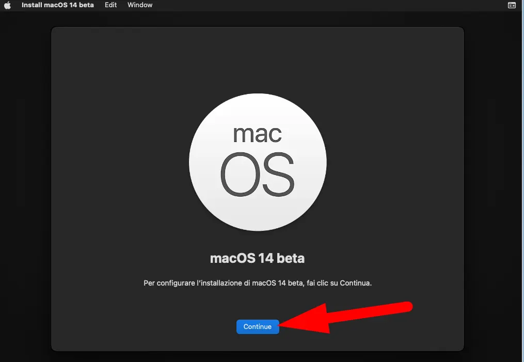Click the input source icon in menu bar

click(512, 5)
